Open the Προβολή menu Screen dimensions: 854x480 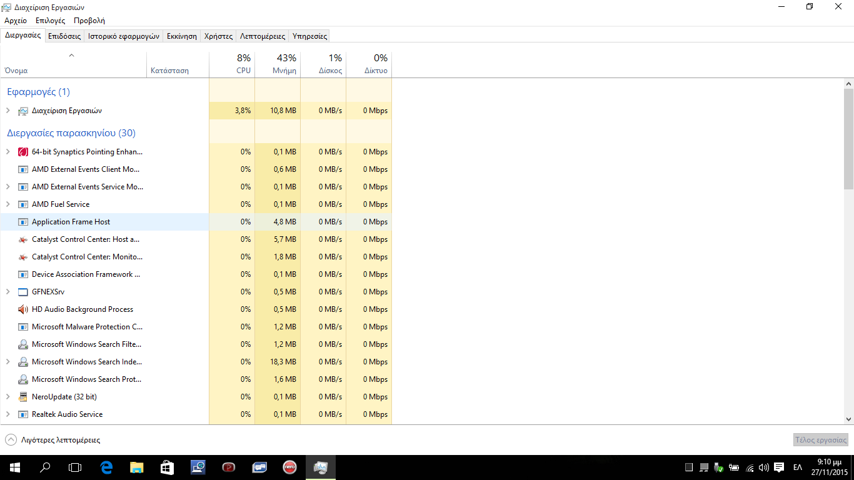89,21
